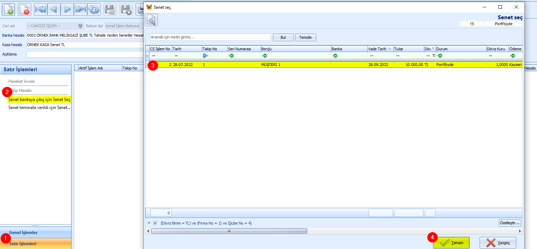The width and height of the screenshot is (537, 249).
Task: Click the search text input field
Action: (x=210, y=37)
